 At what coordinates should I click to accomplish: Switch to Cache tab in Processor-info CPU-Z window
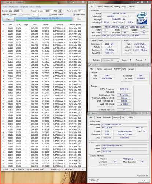point(99,7)
